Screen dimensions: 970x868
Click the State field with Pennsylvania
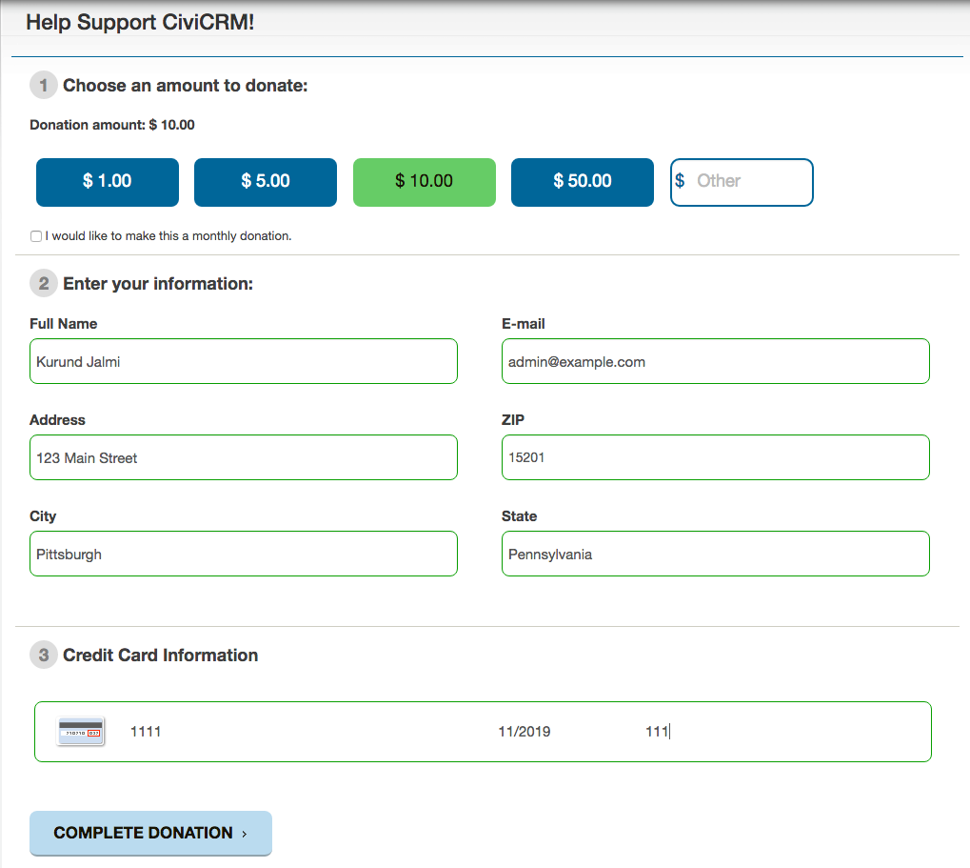pos(716,554)
